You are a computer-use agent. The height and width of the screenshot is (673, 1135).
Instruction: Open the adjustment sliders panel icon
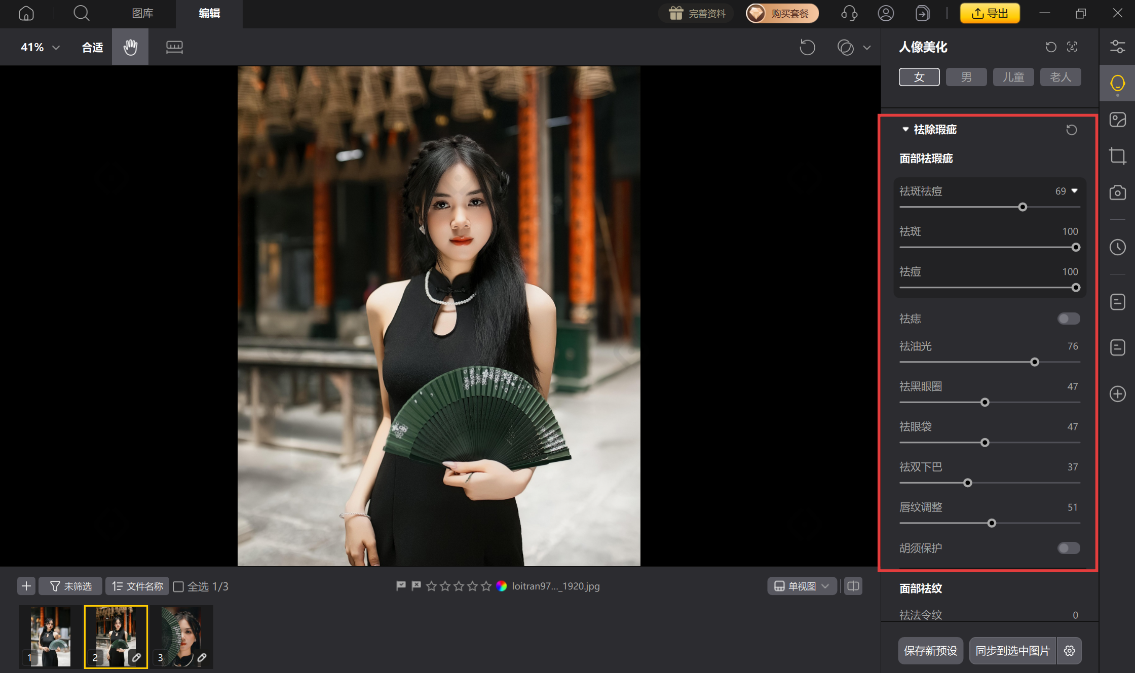pyautogui.click(x=1117, y=47)
